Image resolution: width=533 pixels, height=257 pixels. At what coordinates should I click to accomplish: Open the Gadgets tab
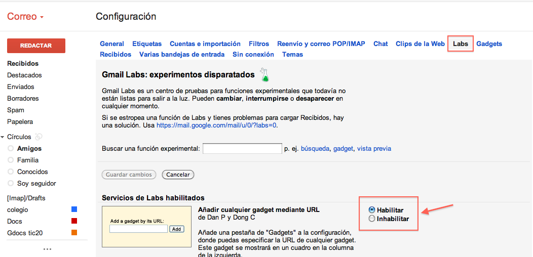pyautogui.click(x=489, y=44)
